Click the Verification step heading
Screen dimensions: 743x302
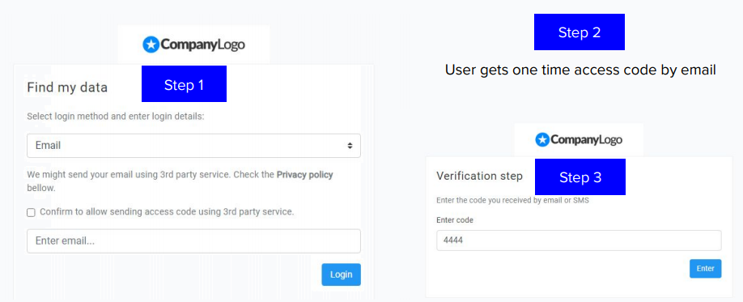tap(479, 176)
